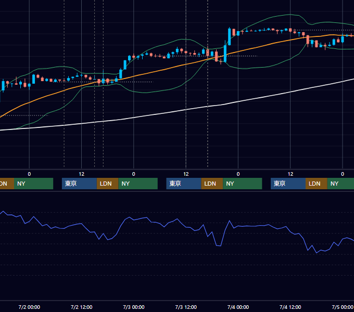Click the 7/3 00:00 time axis label

(x=134, y=307)
